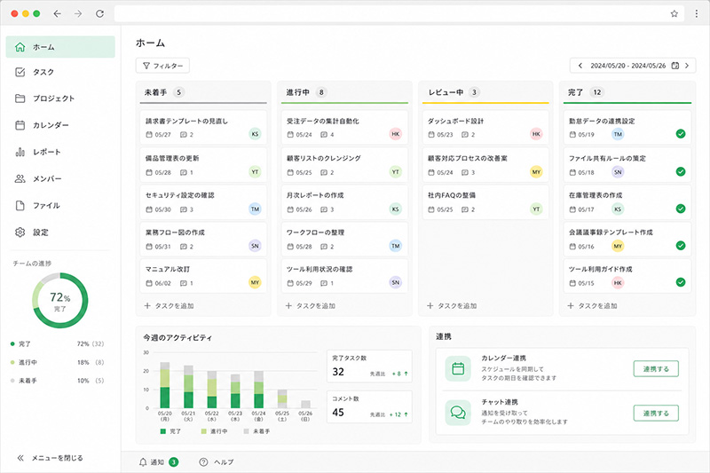This screenshot has width=710, height=473.
Task: Select カレンダー in the sidebar
Action: click(x=60, y=125)
